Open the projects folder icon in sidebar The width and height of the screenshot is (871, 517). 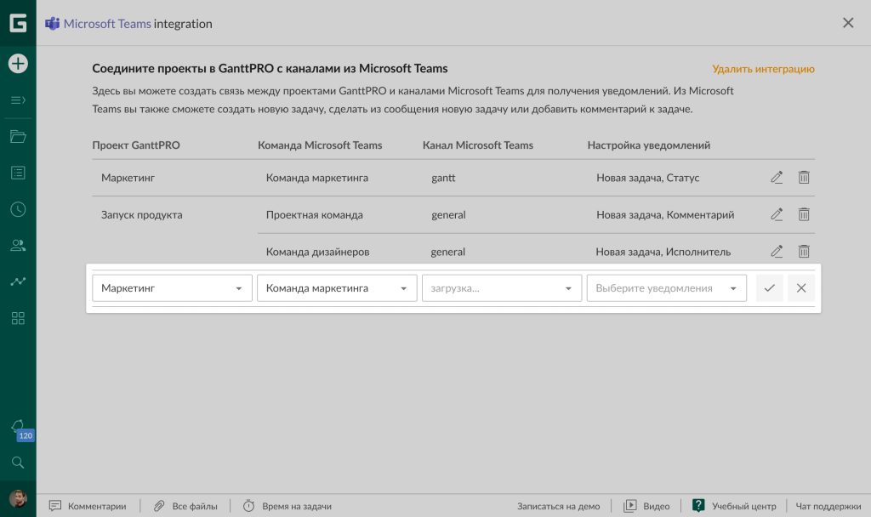coord(17,135)
